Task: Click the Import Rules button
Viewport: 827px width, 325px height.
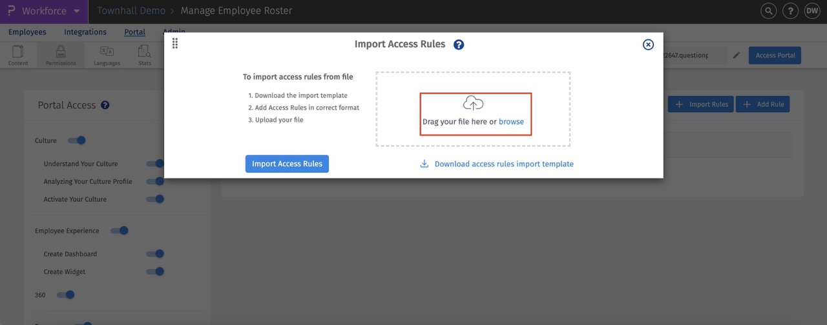Action: (x=700, y=104)
